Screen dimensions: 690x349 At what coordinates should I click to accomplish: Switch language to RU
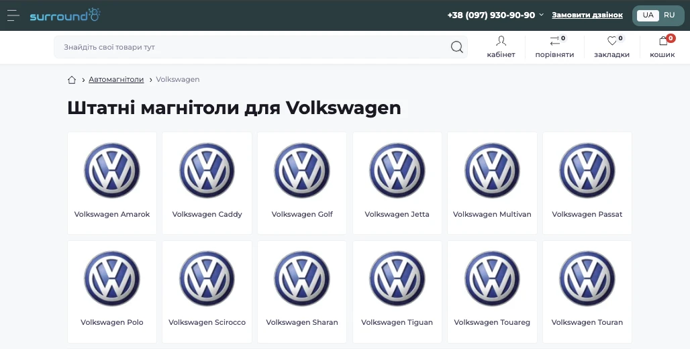669,15
